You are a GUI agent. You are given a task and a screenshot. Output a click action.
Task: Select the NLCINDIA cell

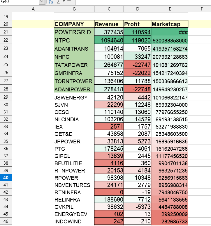click(74, 119)
